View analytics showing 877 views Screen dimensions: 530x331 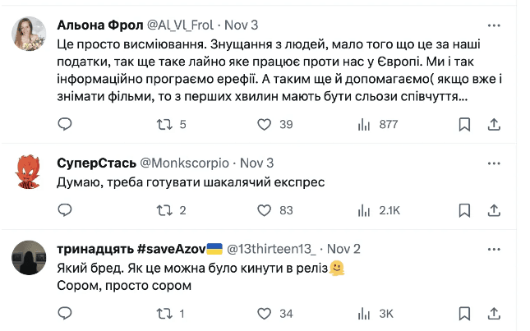pyautogui.click(x=364, y=124)
